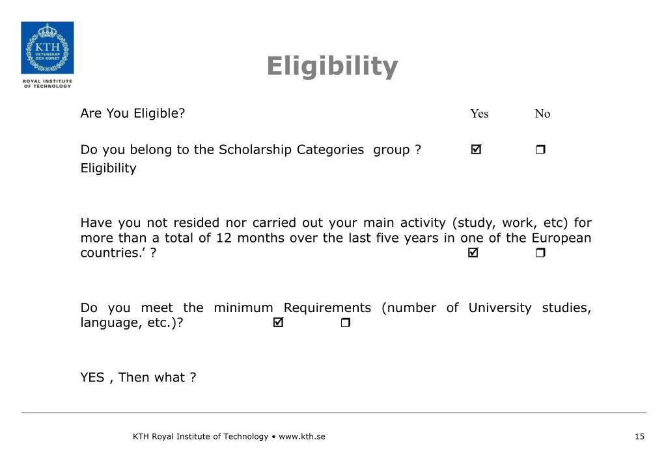
Task: Select the Scholarship Categories group question text
Action: pos(251,150)
